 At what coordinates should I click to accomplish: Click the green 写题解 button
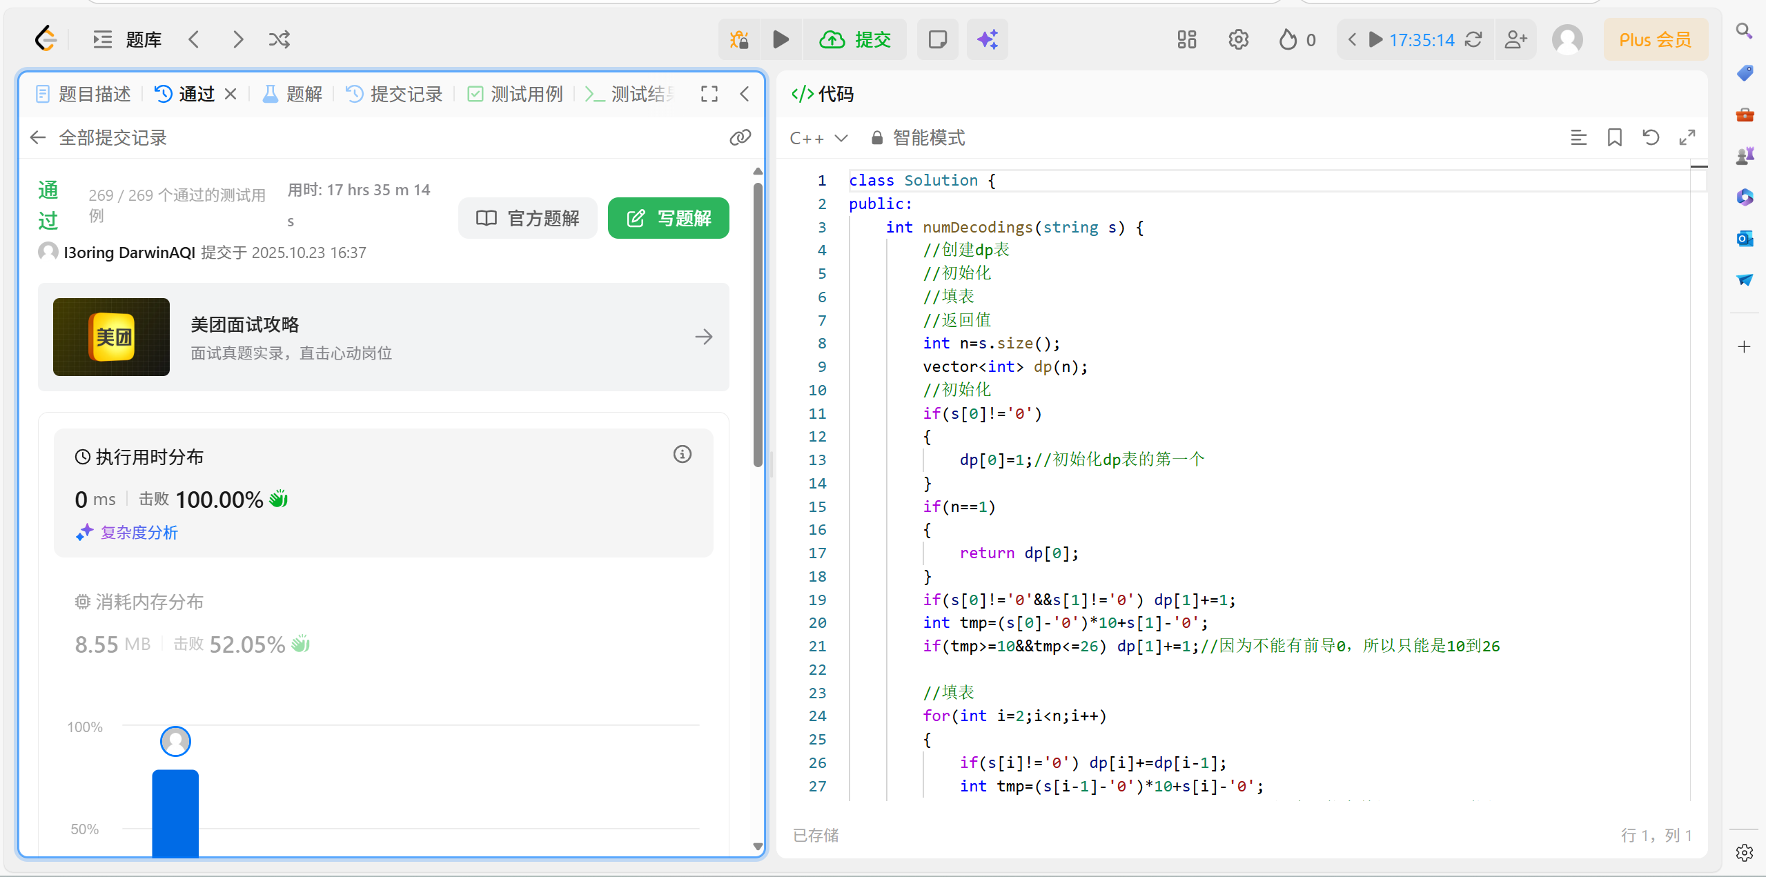click(668, 219)
